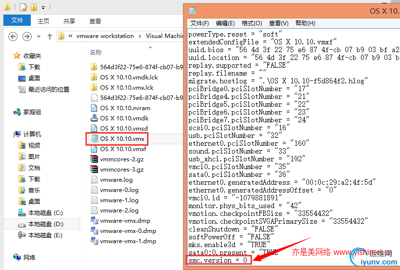
Task: Go up one folder level
Action: click(50, 37)
